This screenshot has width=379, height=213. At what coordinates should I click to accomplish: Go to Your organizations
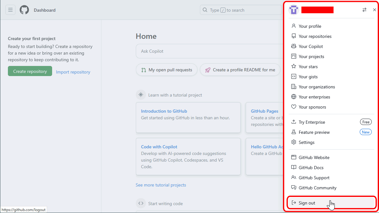331,87
